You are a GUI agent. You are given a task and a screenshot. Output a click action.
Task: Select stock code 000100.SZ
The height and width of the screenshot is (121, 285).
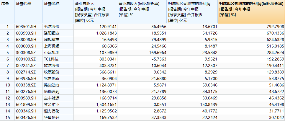(26, 59)
